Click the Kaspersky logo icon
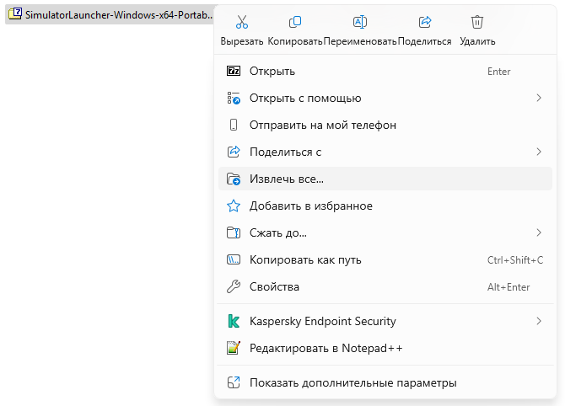This screenshot has width=565, height=406. pyautogui.click(x=234, y=321)
